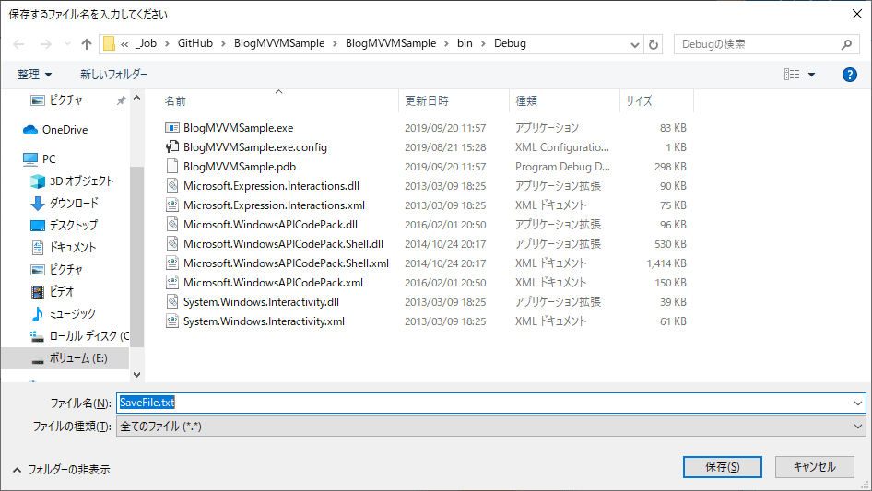Click 1,414 KB size cell
Screen dimensions: 872x491
click(x=666, y=263)
